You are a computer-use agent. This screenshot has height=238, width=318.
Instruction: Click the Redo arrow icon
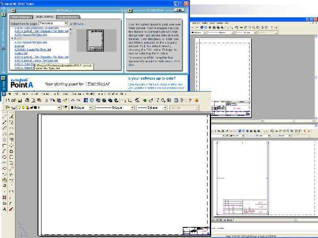coord(79,100)
